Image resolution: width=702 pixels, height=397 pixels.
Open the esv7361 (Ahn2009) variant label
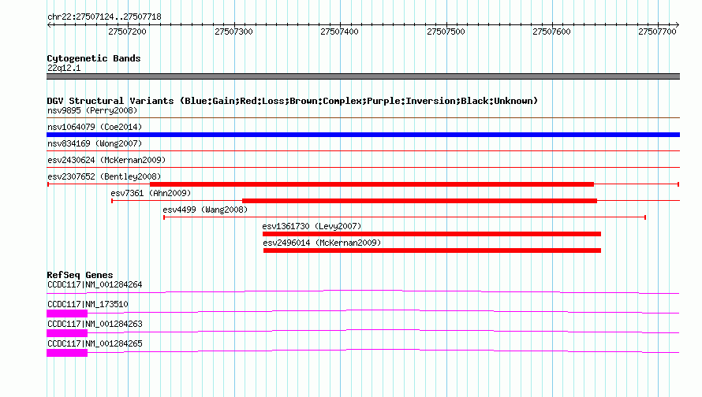pyautogui.click(x=151, y=193)
